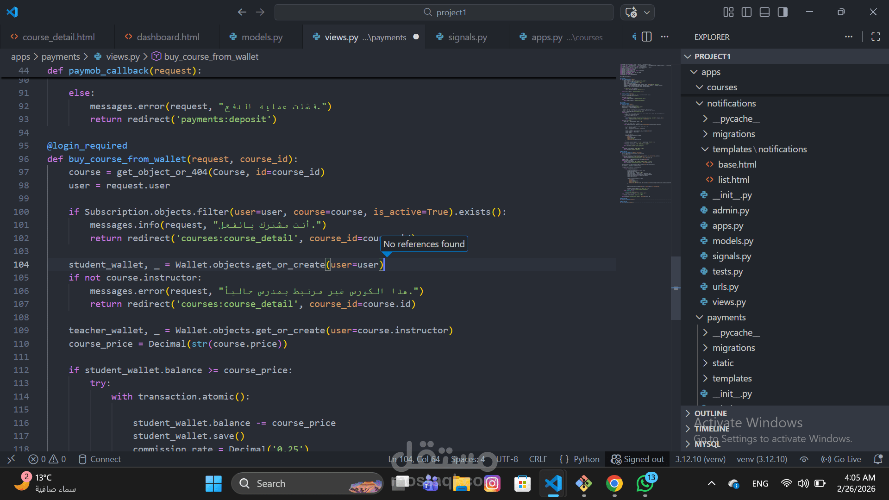Screen dimensions: 889x500
Task: Toggle the primary side bar visibility
Action: pos(746,12)
